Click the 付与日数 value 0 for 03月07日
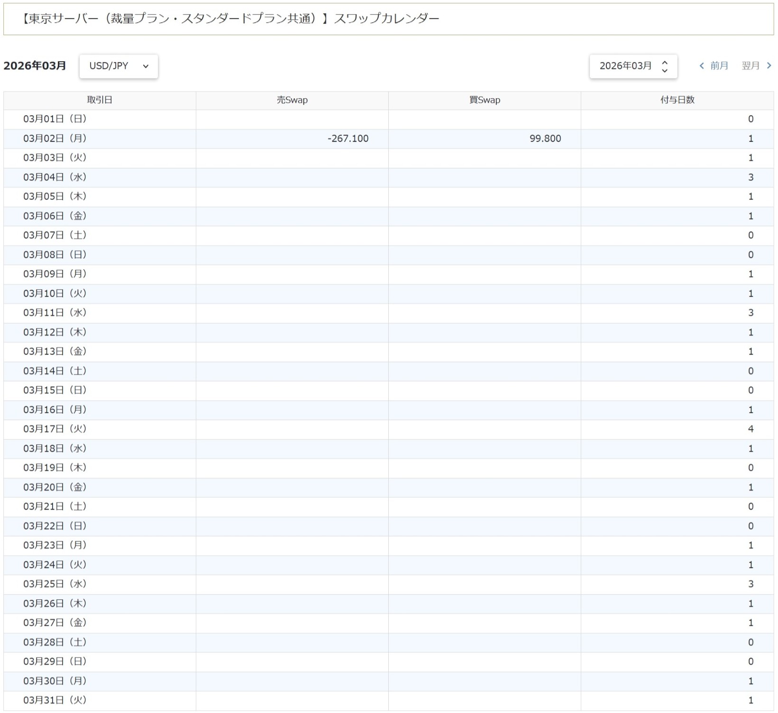 tap(751, 235)
